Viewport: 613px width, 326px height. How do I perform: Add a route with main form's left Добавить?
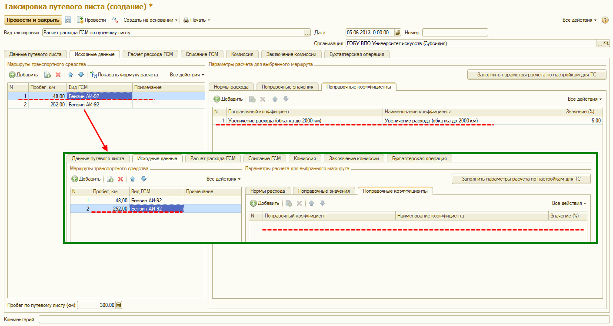pos(23,75)
